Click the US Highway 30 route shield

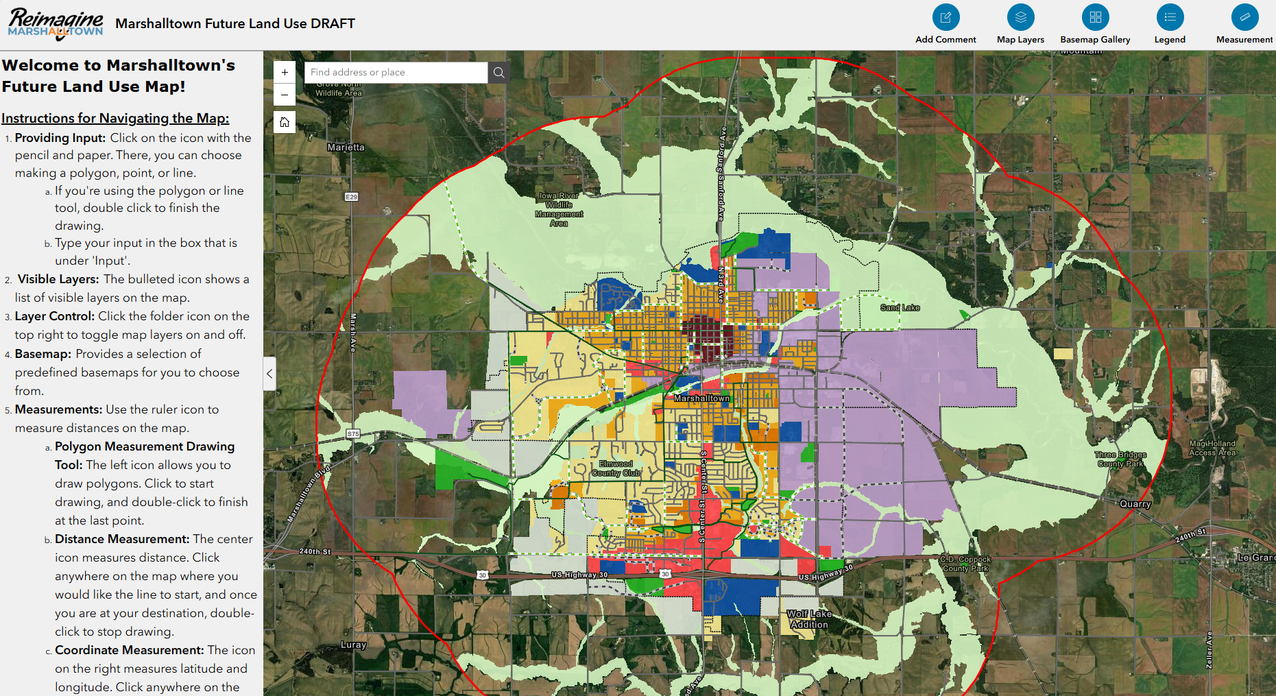pos(664,574)
